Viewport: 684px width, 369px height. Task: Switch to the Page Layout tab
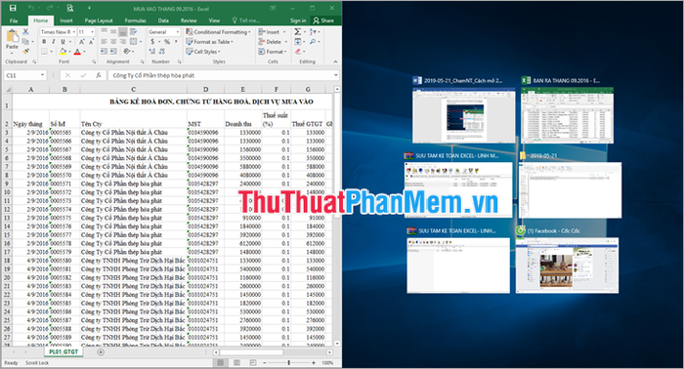[x=99, y=20]
